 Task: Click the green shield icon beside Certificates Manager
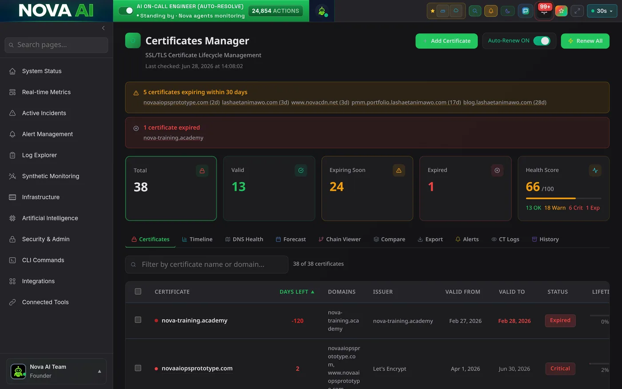pyautogui.click(x=133, y=40)
